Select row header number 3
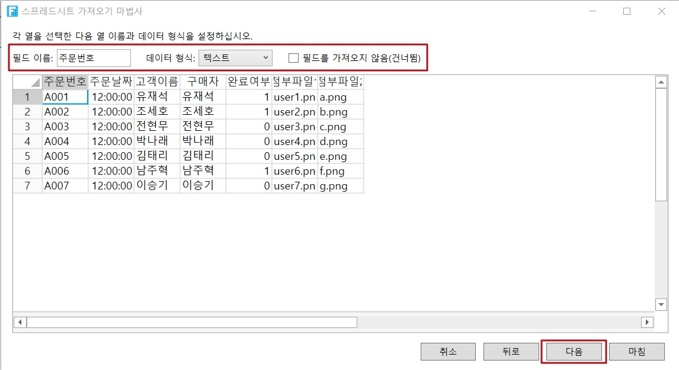Viewport: 679px width, 370px height. click(x=27, y=127)
